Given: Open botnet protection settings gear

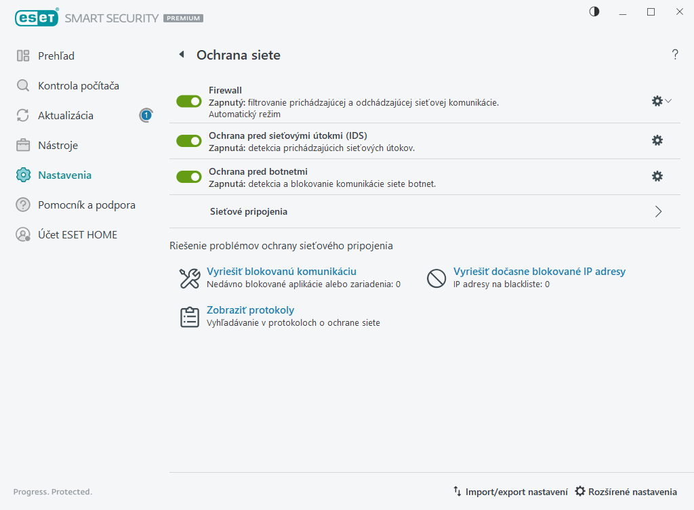Looking at the screenshot, I should (x=657, y=176).
